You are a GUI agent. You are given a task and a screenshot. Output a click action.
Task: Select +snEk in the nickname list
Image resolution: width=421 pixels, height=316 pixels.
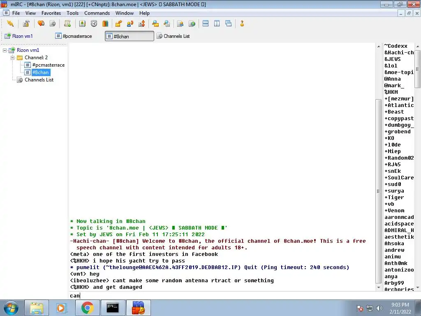[393, 171]
